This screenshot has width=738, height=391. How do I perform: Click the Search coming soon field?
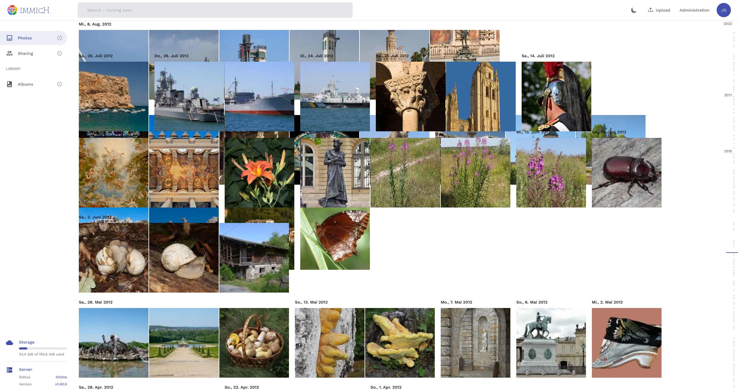coord(215,10)
